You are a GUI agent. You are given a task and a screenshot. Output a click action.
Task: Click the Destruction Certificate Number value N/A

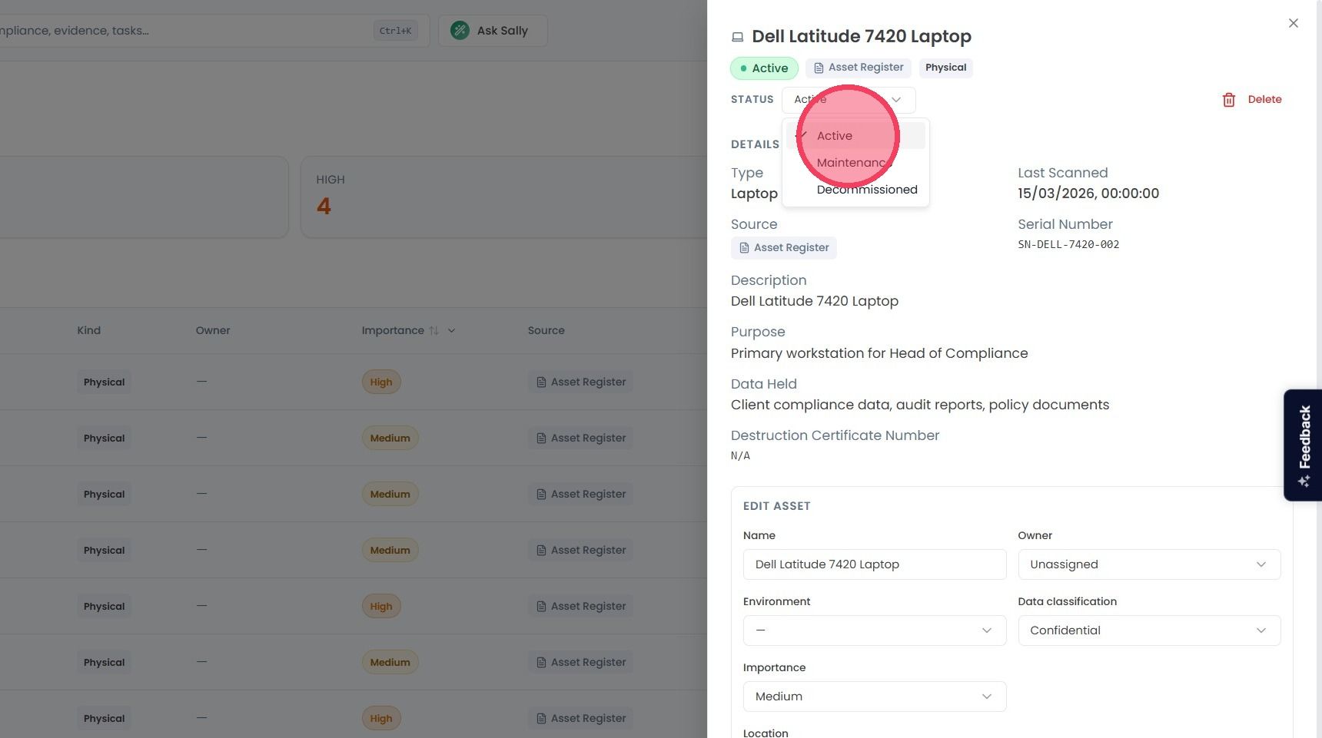pos(740,456)
